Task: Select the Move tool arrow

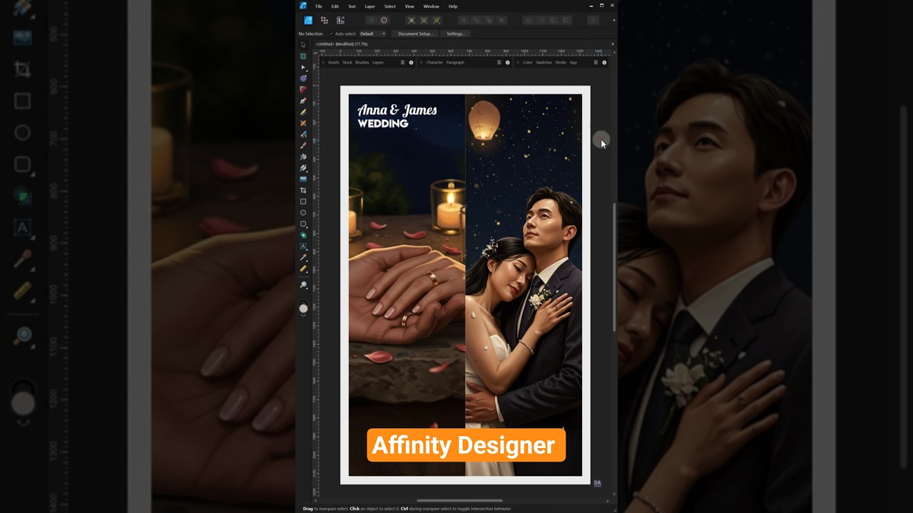Action: pyautogui.click(x=303, y=45)
